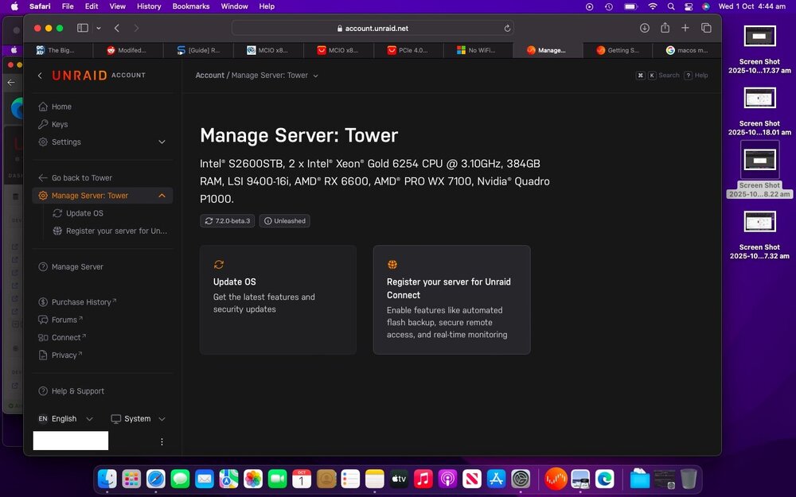Open System Preferences from the Dock
Screen dimensions: 796x497
point(521,479)
